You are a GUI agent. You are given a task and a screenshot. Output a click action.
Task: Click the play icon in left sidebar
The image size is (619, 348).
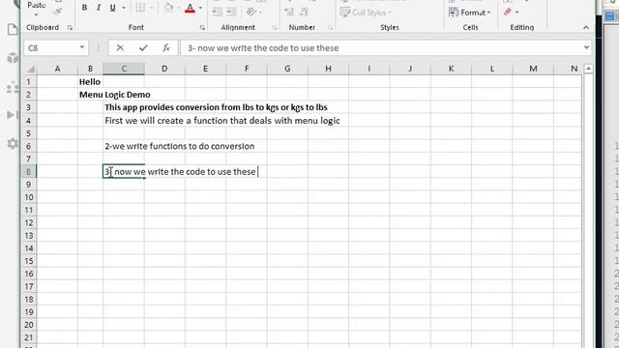click(13, 115)
